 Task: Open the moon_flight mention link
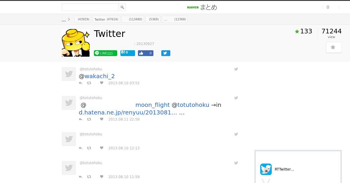[x=153, y=105]
